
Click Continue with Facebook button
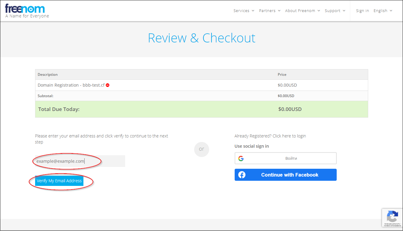(x=285, y=175)
